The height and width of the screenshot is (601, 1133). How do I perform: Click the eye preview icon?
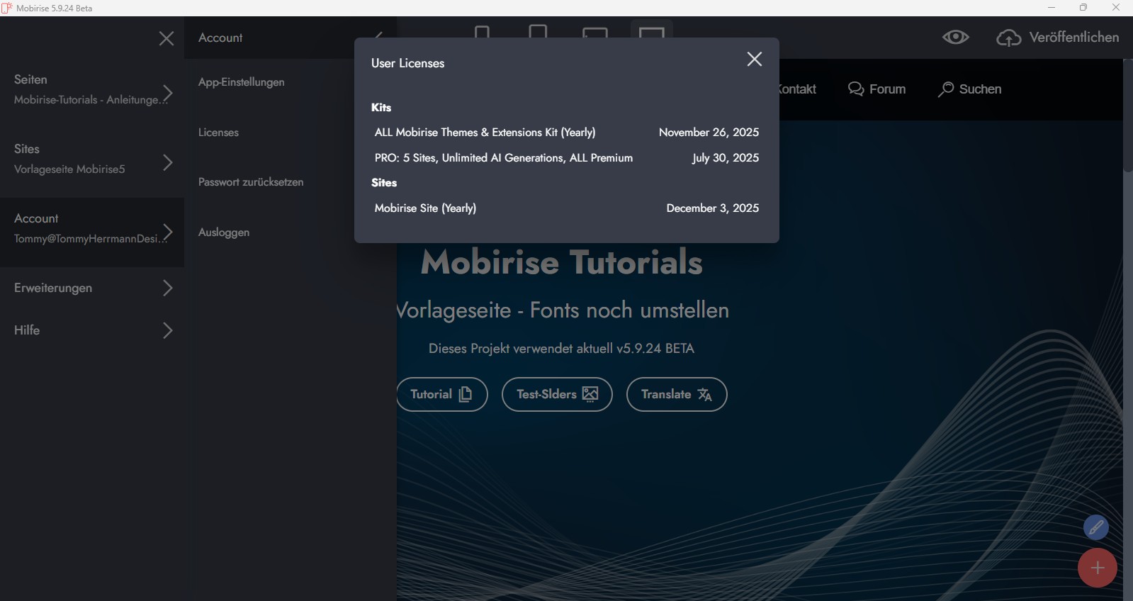(955, 38)
